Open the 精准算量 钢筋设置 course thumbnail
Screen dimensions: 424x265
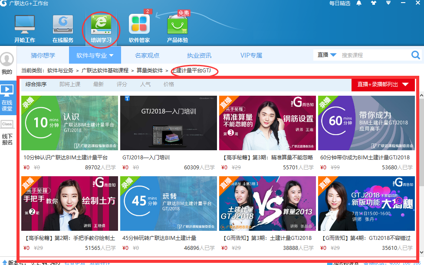[x=267, y=123]
